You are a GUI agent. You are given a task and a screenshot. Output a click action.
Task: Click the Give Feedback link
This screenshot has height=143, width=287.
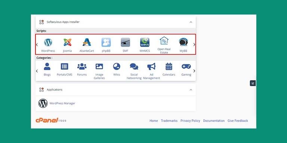point(238,121)
